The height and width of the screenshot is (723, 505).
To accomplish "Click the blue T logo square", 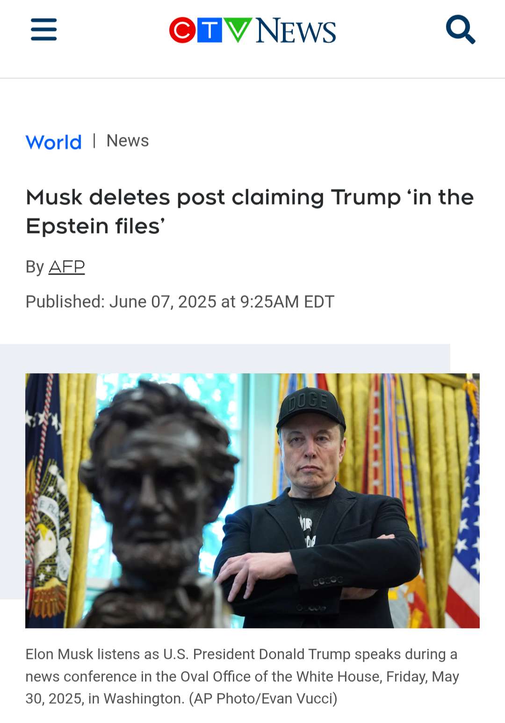I will (209, 30).
